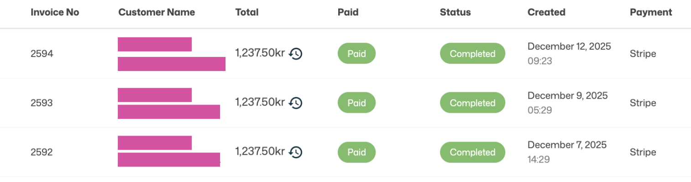Click the 1,237.50kr total on invoice 2592

260,152
